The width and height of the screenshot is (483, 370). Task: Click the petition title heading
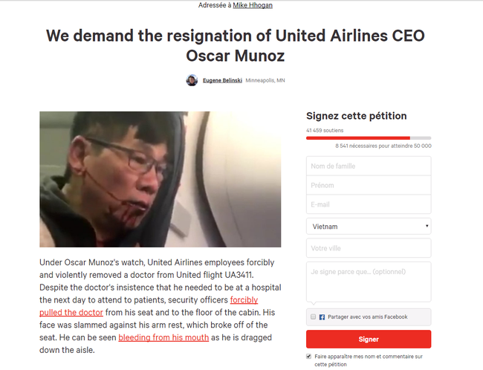236,45
